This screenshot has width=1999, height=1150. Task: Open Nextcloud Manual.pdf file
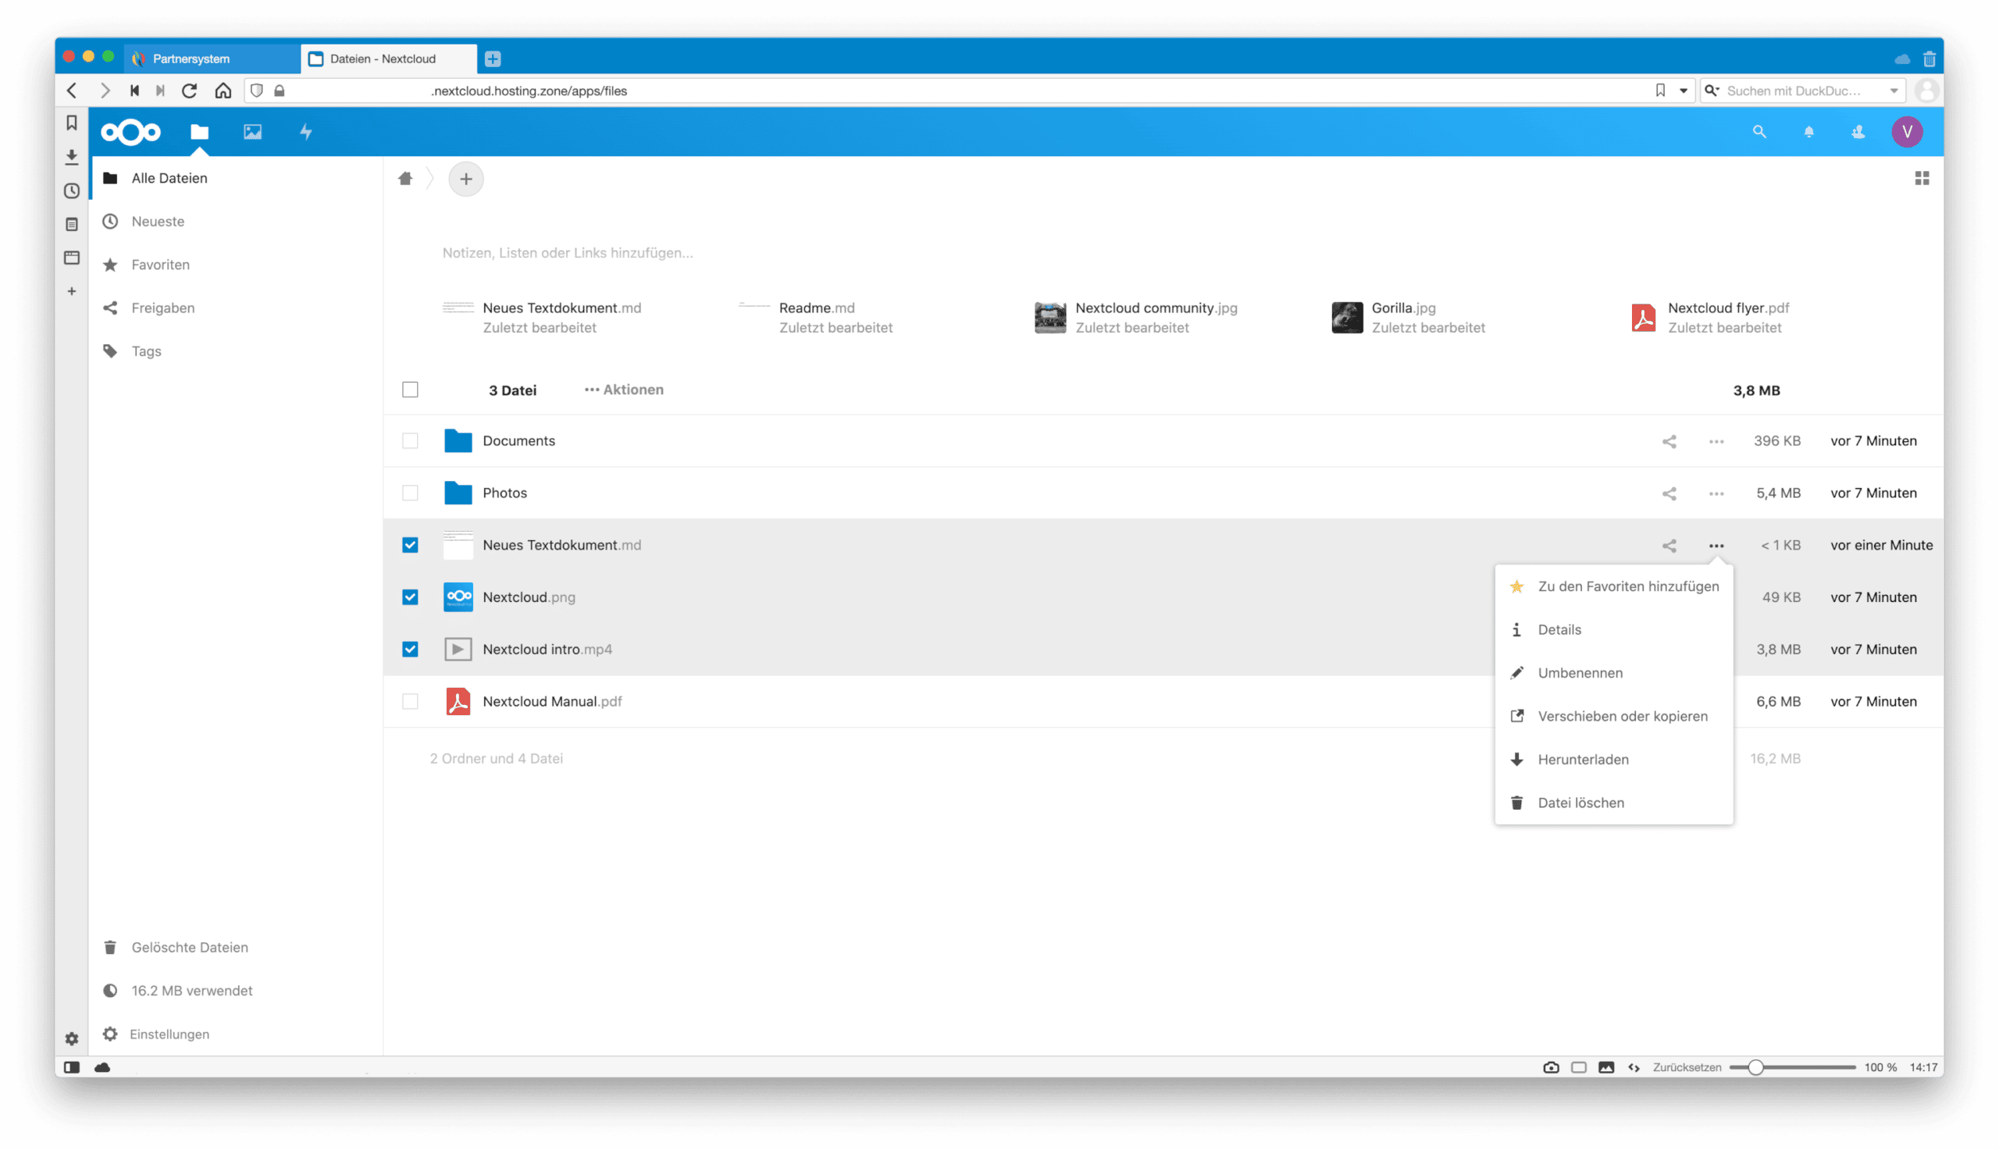coord(552,701)
